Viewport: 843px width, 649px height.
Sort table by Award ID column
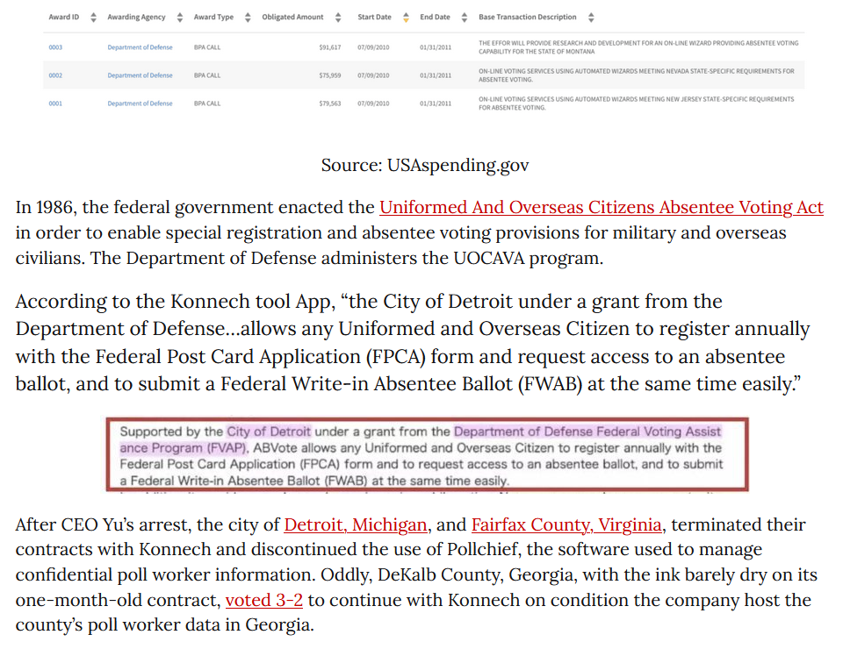coord(93,18)
